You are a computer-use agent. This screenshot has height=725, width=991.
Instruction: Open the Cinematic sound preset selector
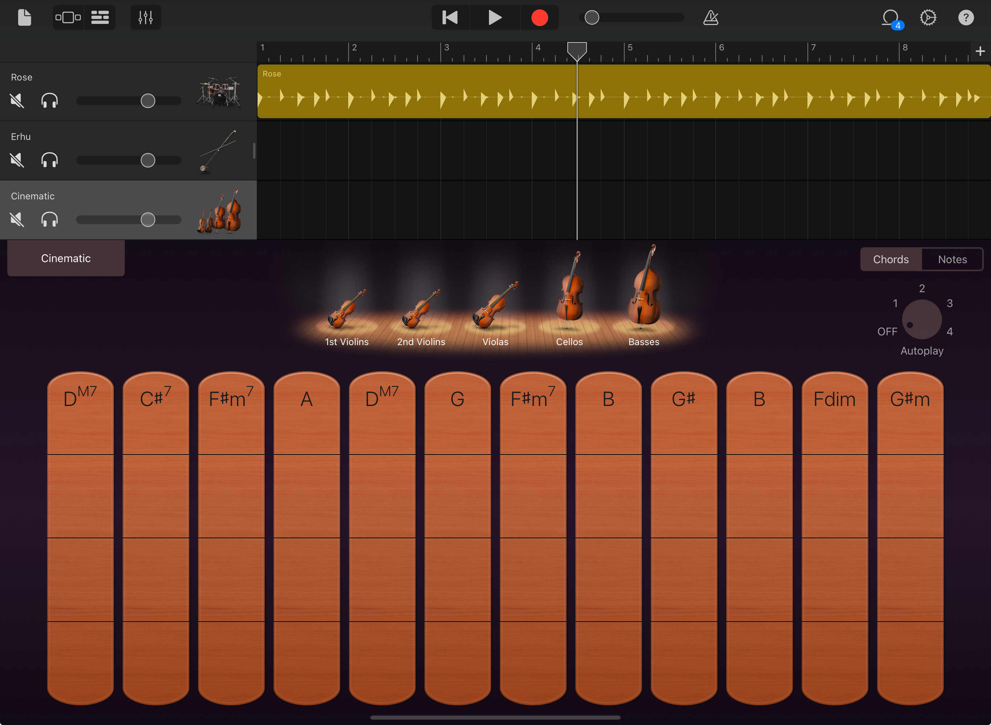pos(66,258)
